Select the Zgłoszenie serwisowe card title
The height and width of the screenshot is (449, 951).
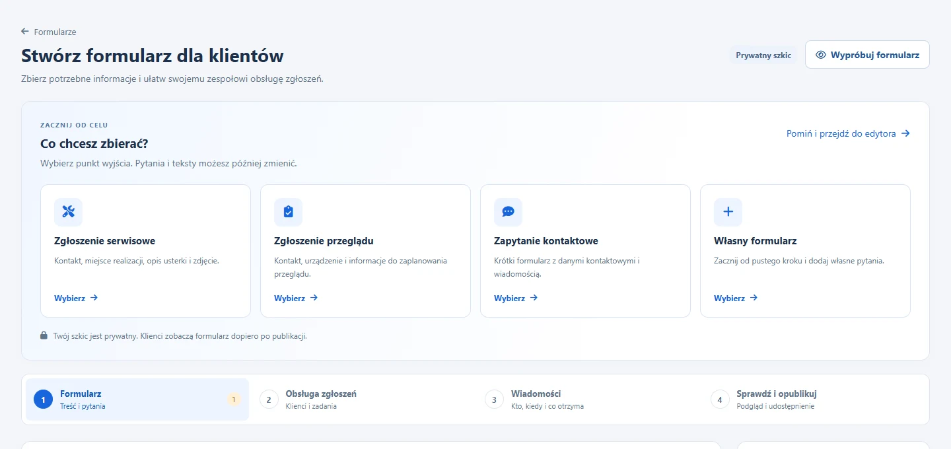point(104,241)
